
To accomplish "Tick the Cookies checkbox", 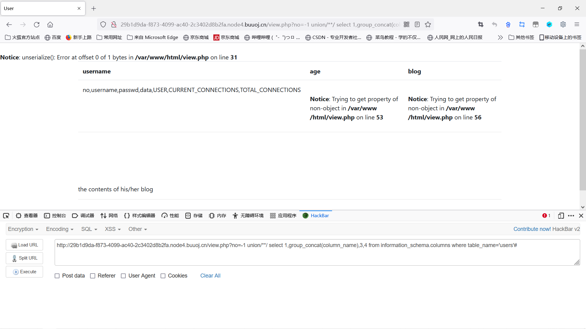I will pyautogui.click(x=163, y=276).
